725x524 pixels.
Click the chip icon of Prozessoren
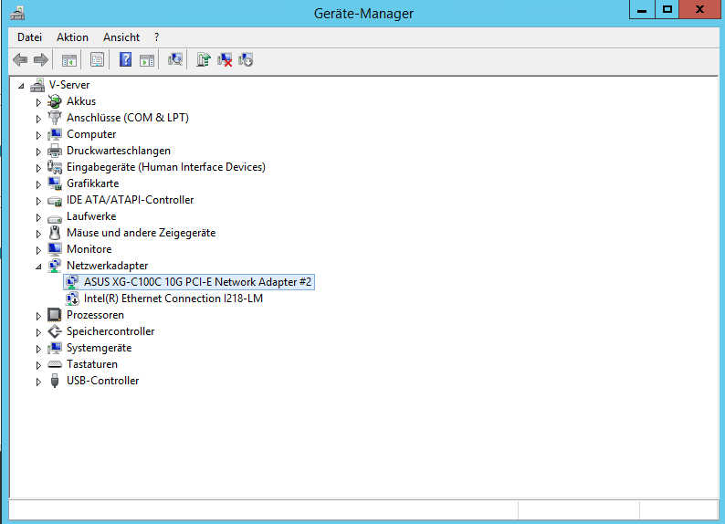point(55,315)
